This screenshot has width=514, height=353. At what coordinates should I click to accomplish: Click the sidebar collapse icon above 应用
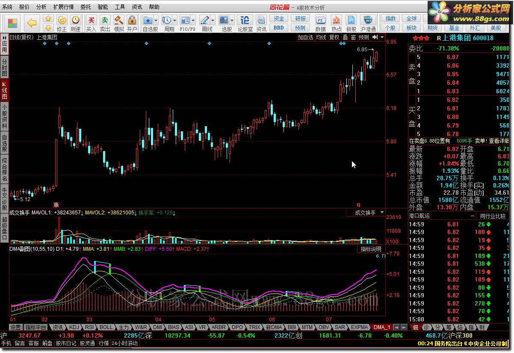(x=4, y=37)
